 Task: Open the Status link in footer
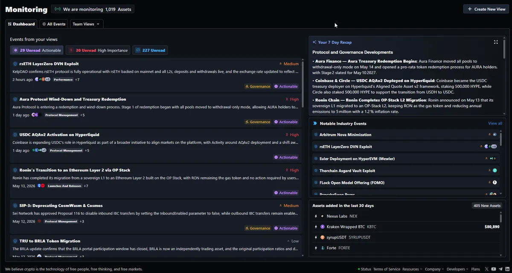(364, 269)
